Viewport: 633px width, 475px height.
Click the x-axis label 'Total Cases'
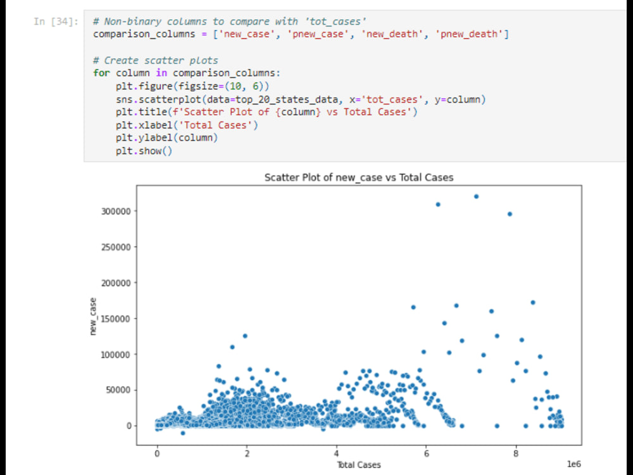point(359,464)
